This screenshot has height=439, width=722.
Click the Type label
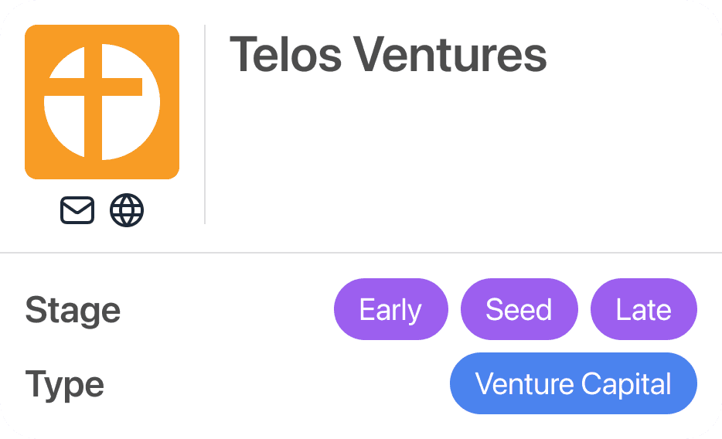pos(64,384)
